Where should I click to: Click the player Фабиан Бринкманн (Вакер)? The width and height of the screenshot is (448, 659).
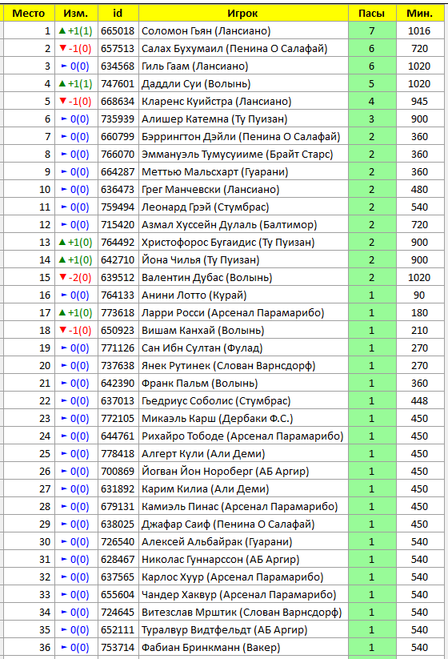click(210, 647)
